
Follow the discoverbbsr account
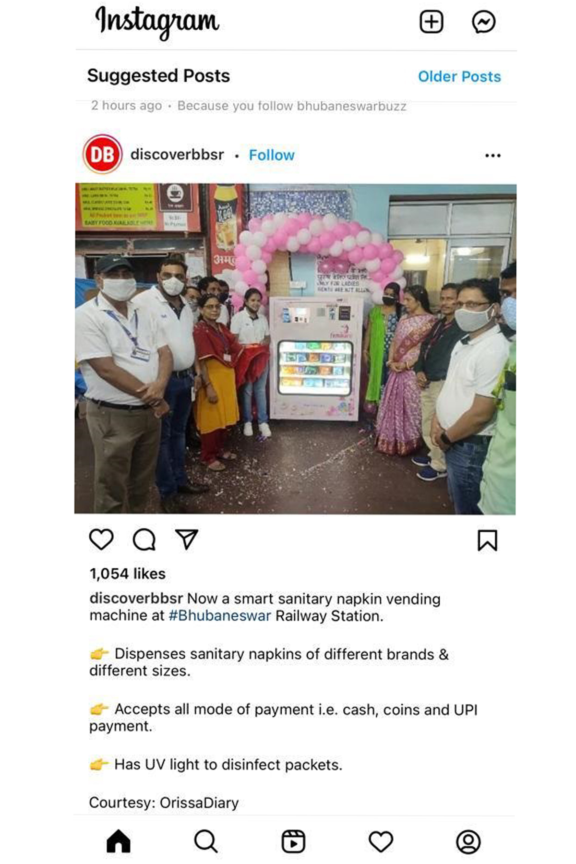272,155
